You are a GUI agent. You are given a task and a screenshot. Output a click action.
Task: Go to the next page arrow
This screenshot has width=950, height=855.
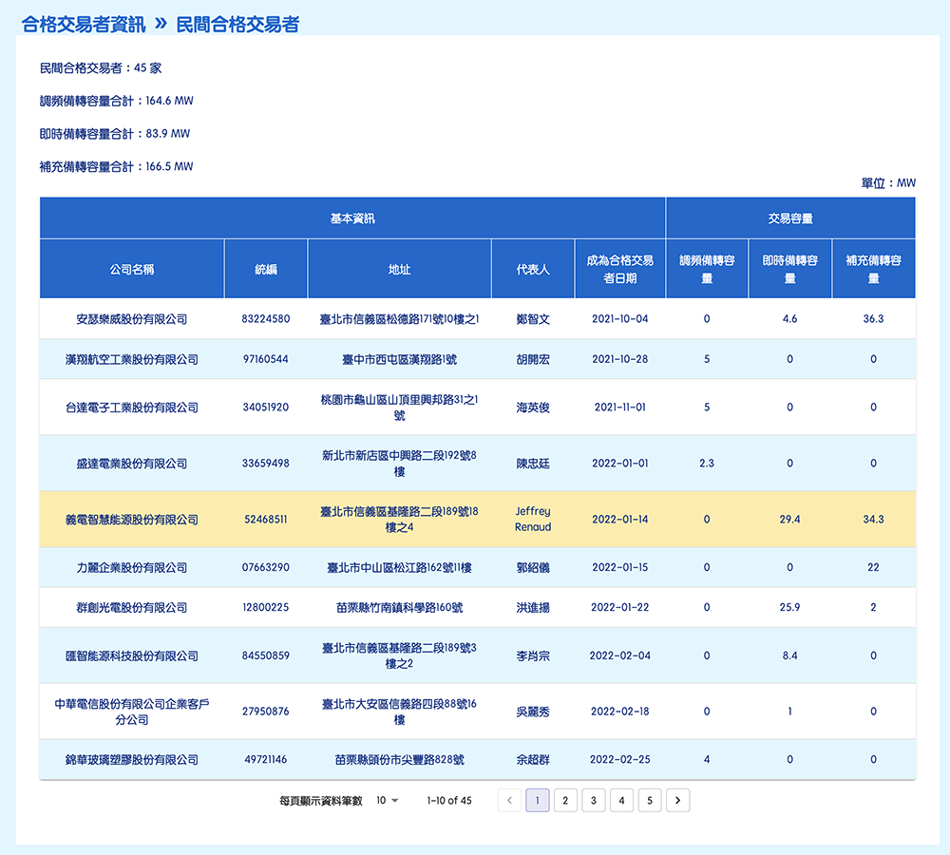(677, 801)
